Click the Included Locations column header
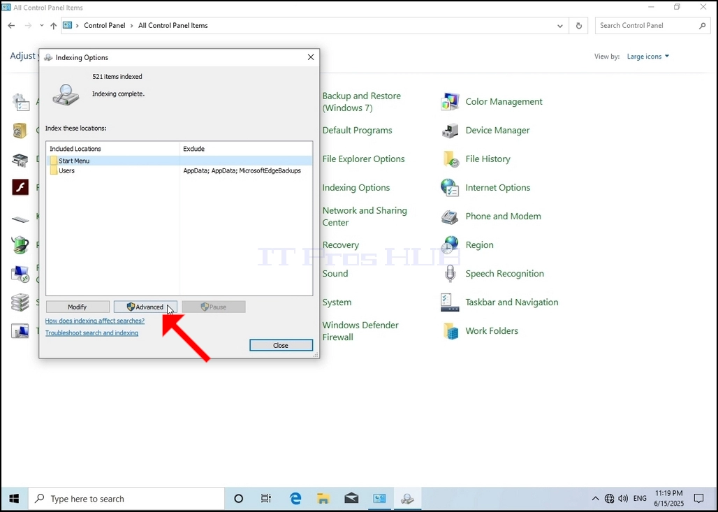718x512 pixels. (112, 149)
